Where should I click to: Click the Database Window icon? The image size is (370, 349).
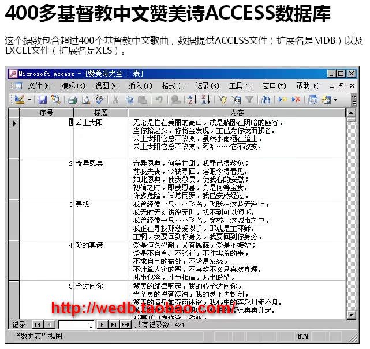point(313,100)
